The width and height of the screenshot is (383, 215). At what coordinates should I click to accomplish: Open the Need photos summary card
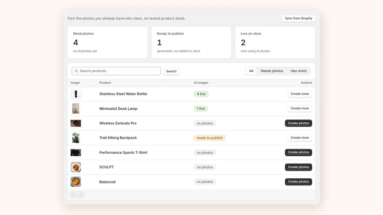pyautogui.click(x=107, y=43)
